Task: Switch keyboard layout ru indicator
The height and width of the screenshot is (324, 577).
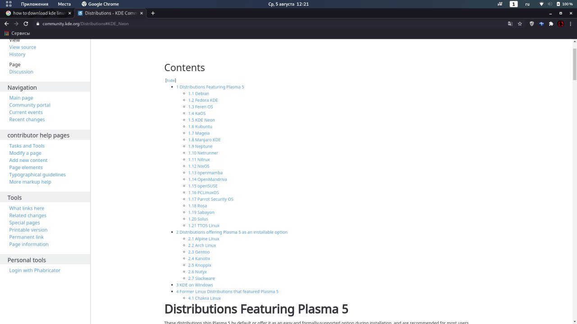Action: (x=527, y=4)
